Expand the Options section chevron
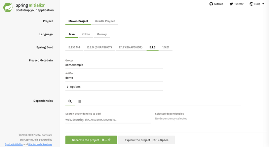This screenshot has height=147, width=269. click(x=68, y=87)
